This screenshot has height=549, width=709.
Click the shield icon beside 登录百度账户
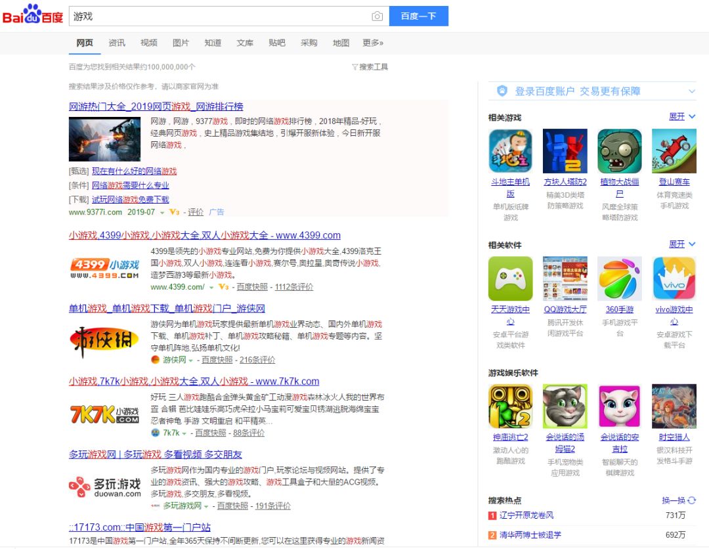[x=502, y=91]
